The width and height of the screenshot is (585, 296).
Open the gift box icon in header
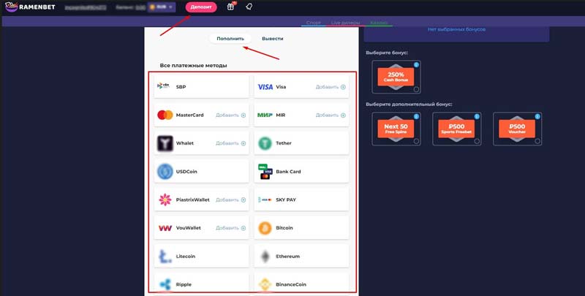[230, 7]
